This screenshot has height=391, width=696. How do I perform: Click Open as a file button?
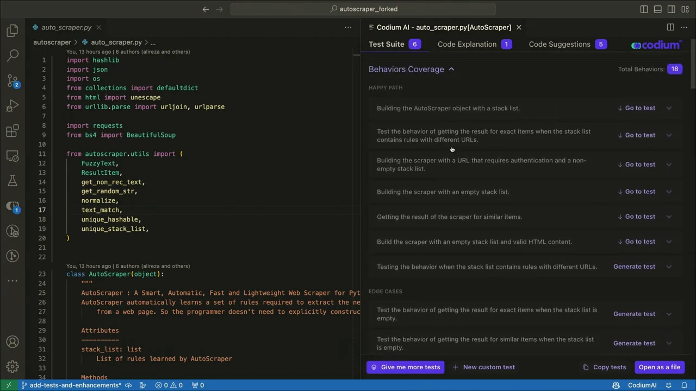659,367
